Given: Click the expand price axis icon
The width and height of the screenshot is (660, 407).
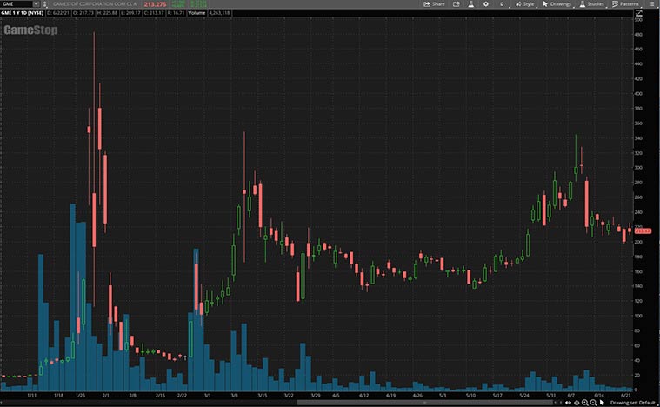Looking at the screenshot, I should [x=639, y=13].
